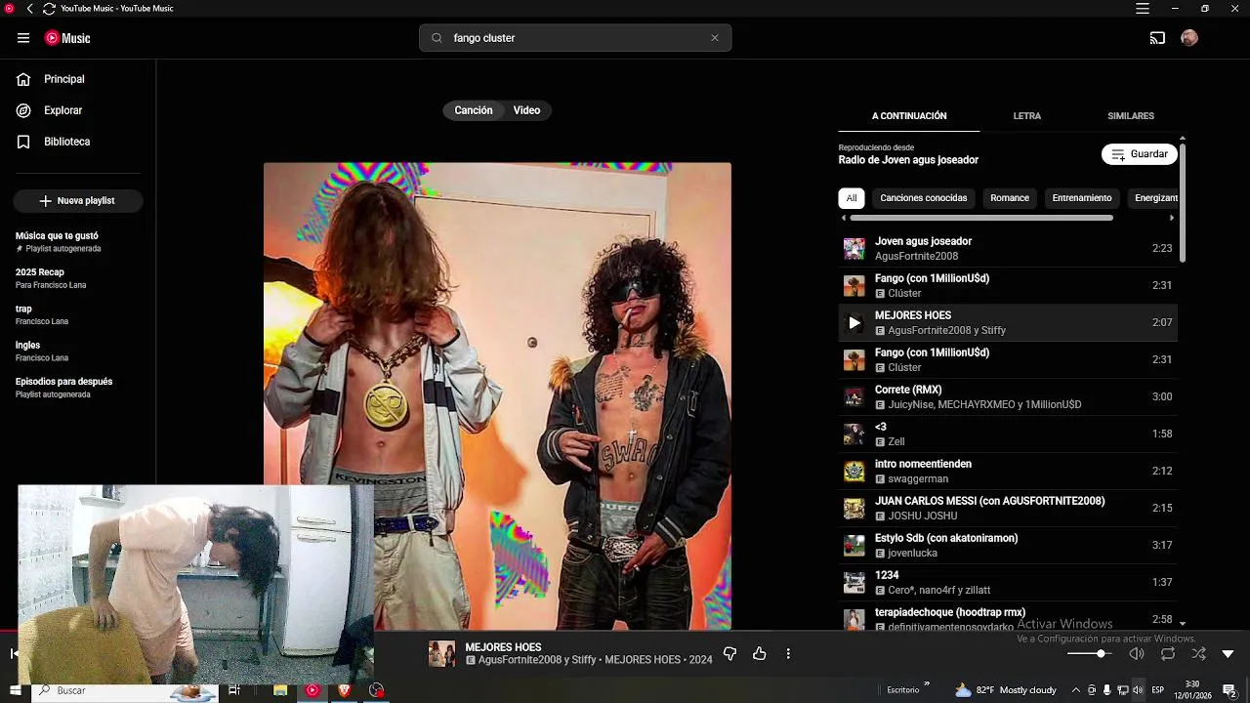Viewport: 1250px width, 703px height.
Task: Click the large MEJORES HOES cover art
Action: point(497,396)
